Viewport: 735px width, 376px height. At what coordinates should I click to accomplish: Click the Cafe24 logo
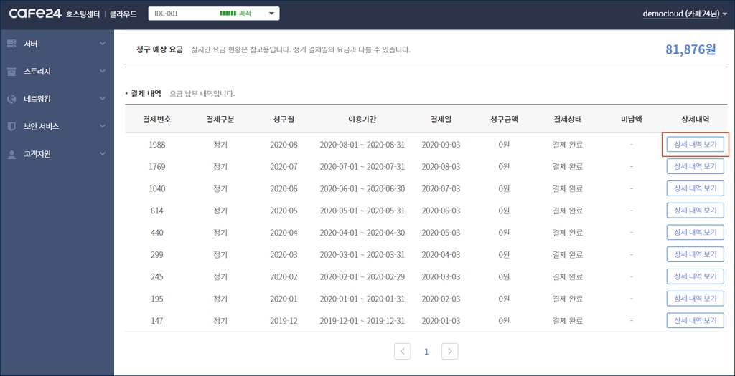coord(34,14)
